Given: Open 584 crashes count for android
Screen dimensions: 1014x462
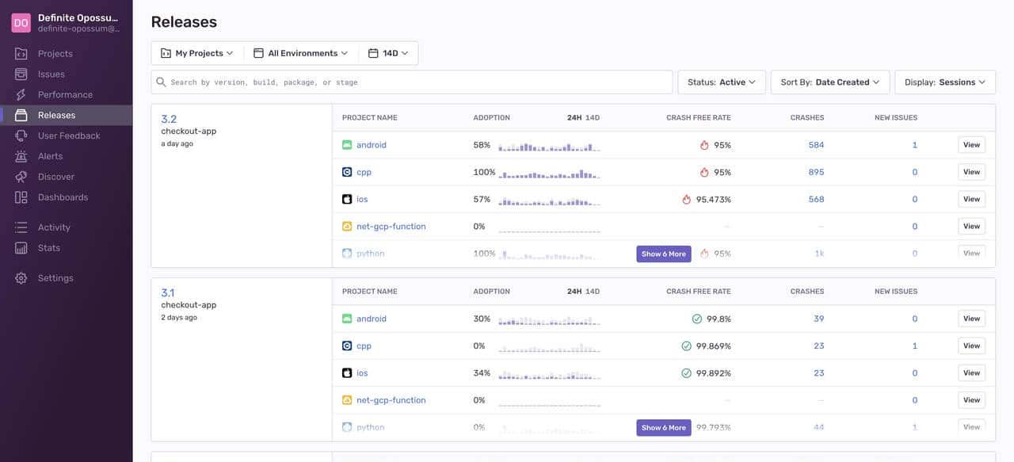Looking at the screenshot, I should 816,145.
